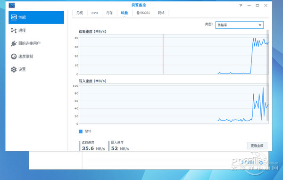Click the 查看全部 (View All) button
This screenshot has height=180, width=283.
click(257, 146)
